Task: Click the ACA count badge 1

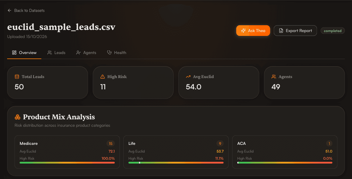Action: click(329, 143)
